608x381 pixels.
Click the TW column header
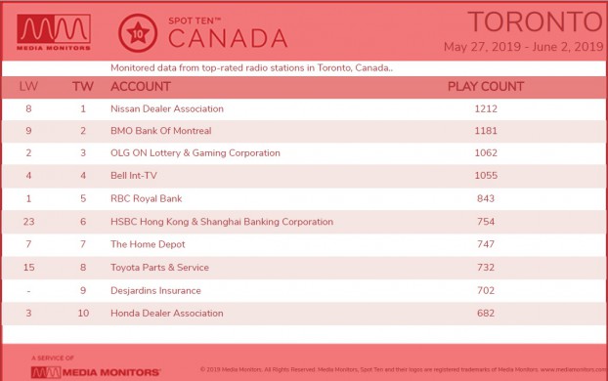point(83,86)
